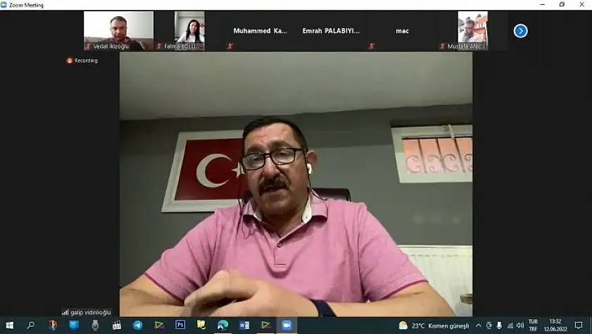The height and width of the screenshot is (334, 592).
Task: Select Mustafa's participant video thumbnail
Action: click(472, 30)
